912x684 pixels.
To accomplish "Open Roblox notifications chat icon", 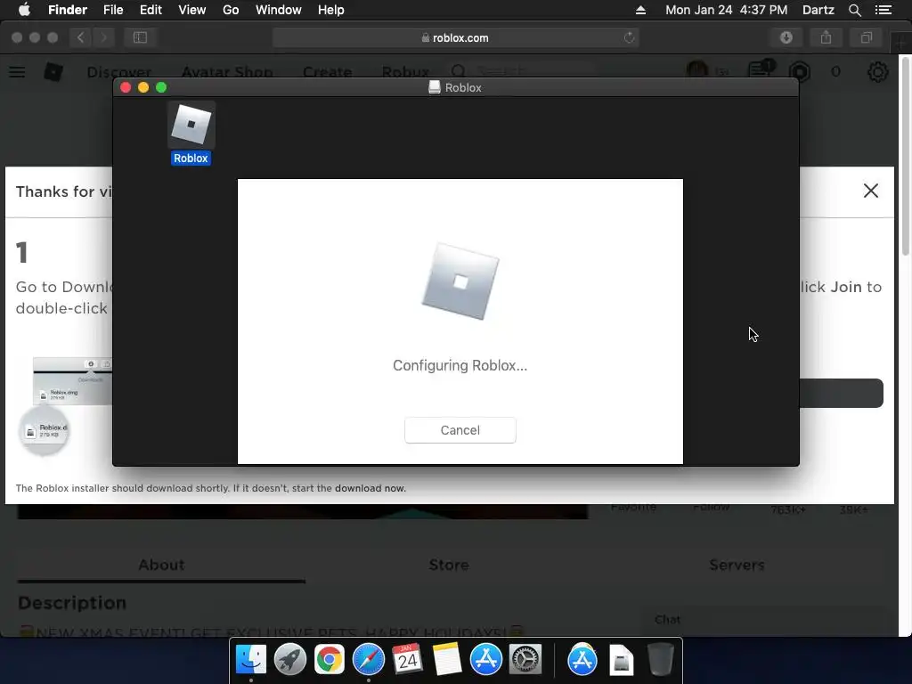I will pyautogui.click(x=760, y=70).
